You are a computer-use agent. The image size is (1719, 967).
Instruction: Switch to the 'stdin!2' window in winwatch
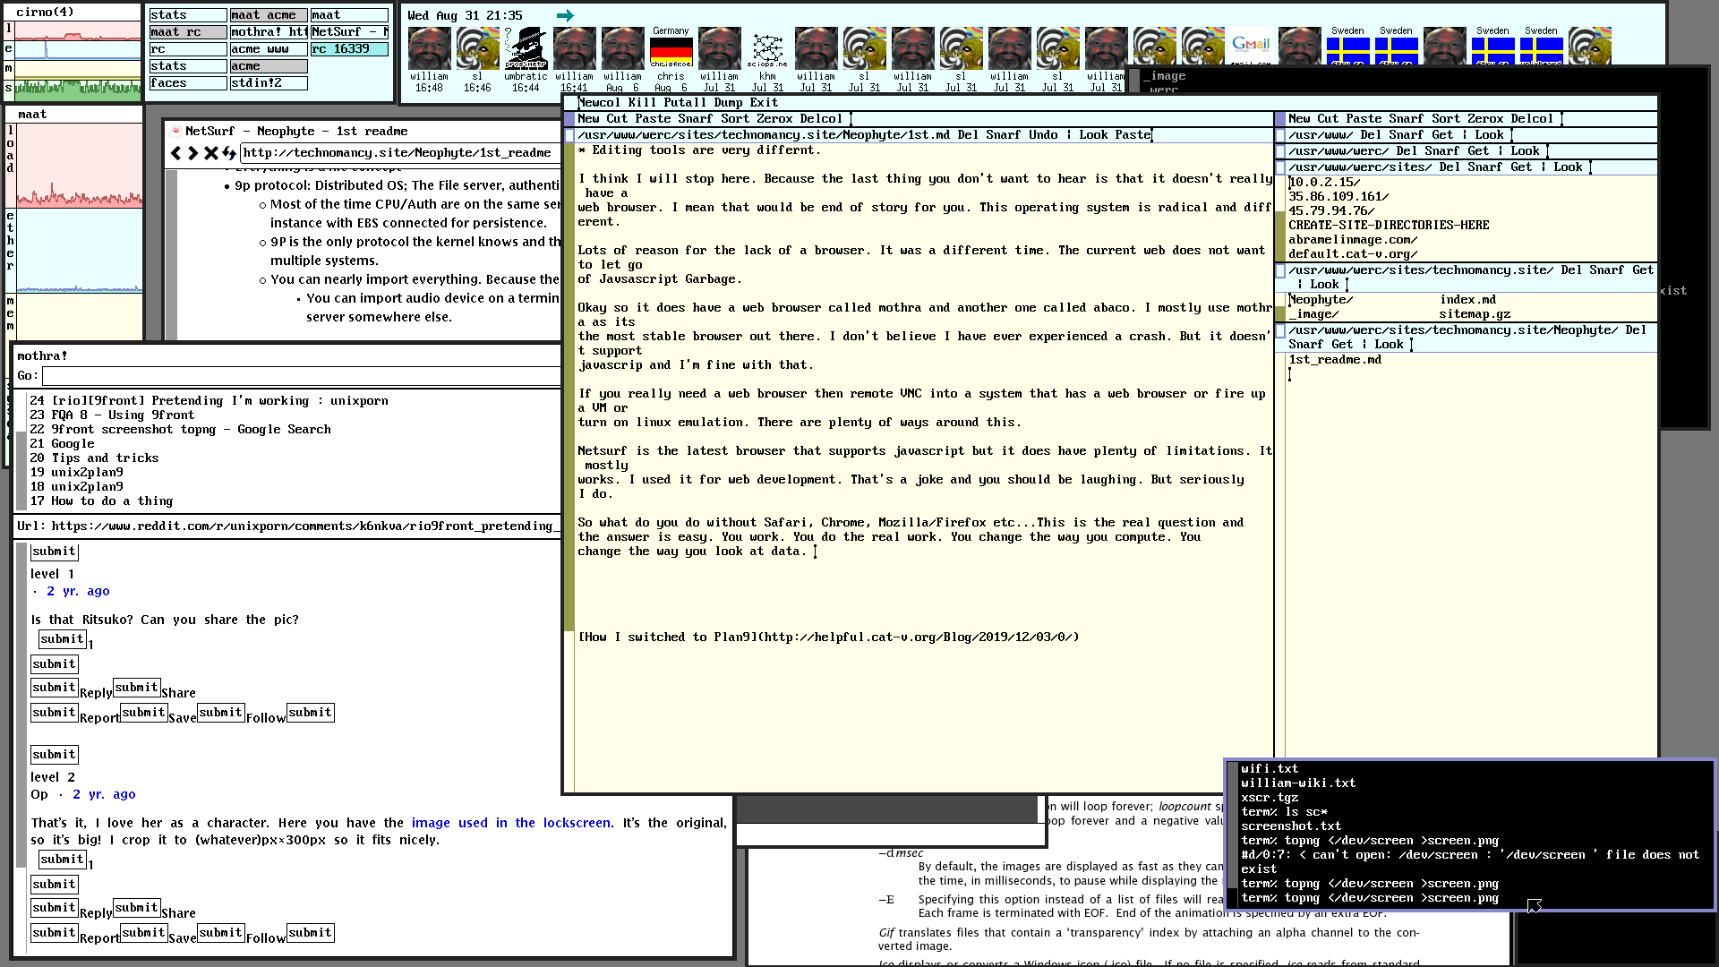(269, 83)
